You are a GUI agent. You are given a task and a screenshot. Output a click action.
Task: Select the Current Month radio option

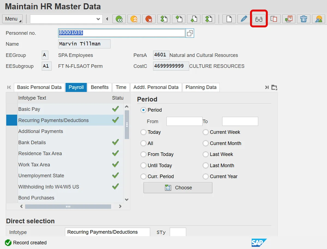(x=206, y=143)
